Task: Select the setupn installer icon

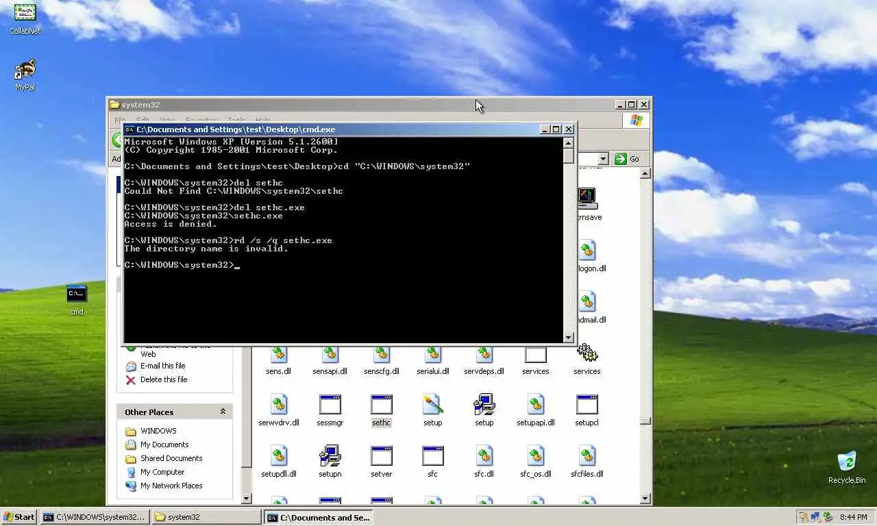Action: tap(330, 462)
